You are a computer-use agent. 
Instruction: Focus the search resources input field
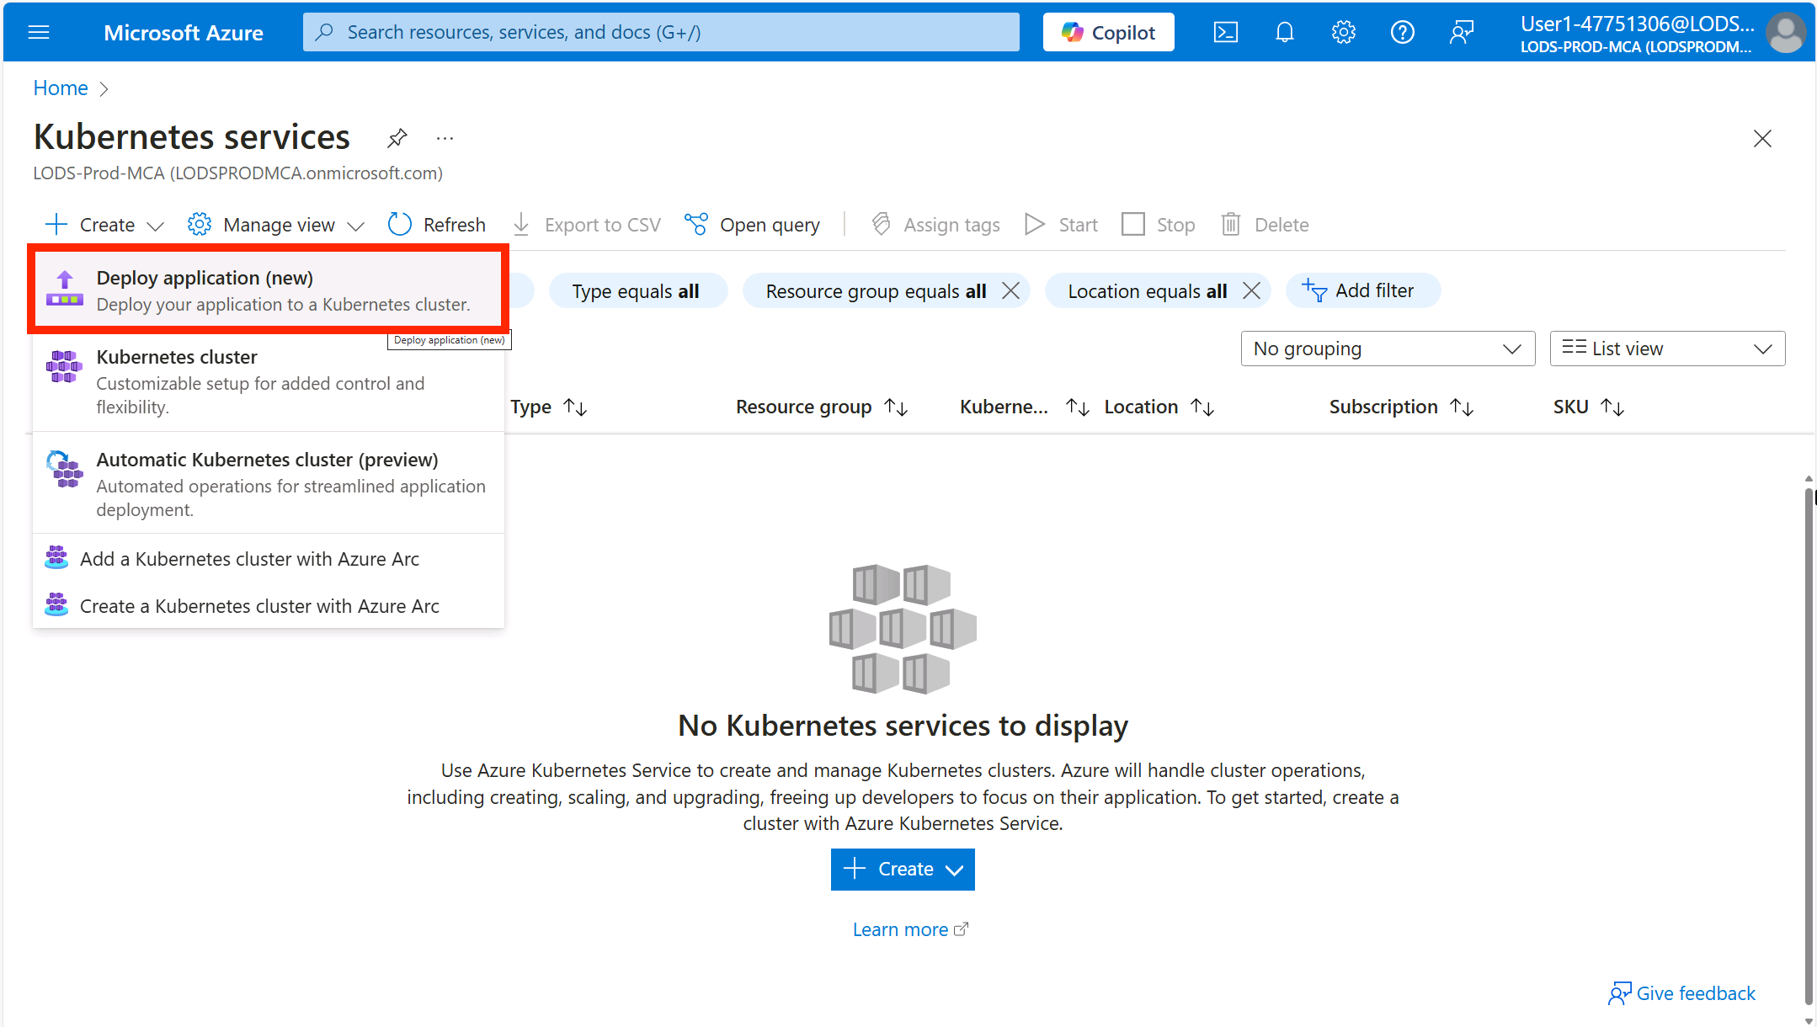coord(661,32)
